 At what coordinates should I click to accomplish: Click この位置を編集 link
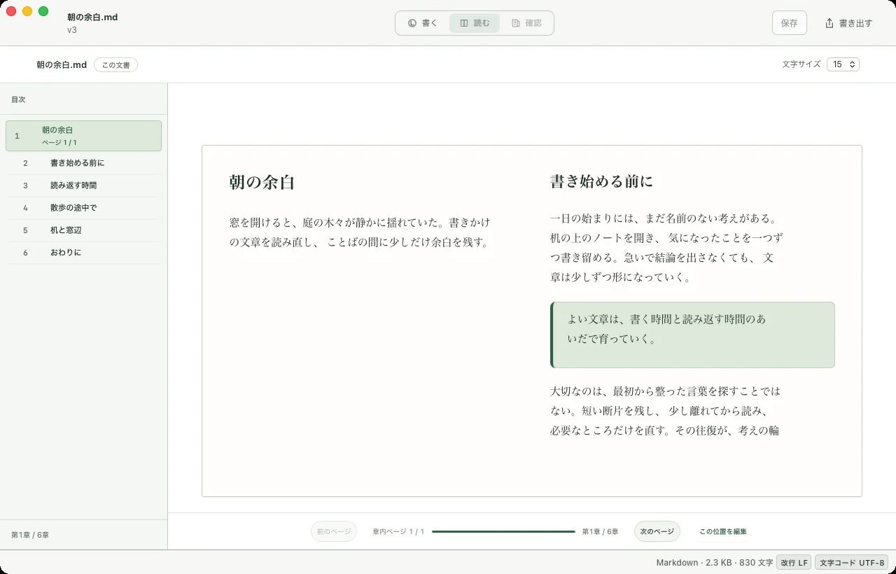(x=723, y=531)
